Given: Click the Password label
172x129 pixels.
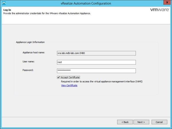Looking at the screenshot, I should click(28, 70).
